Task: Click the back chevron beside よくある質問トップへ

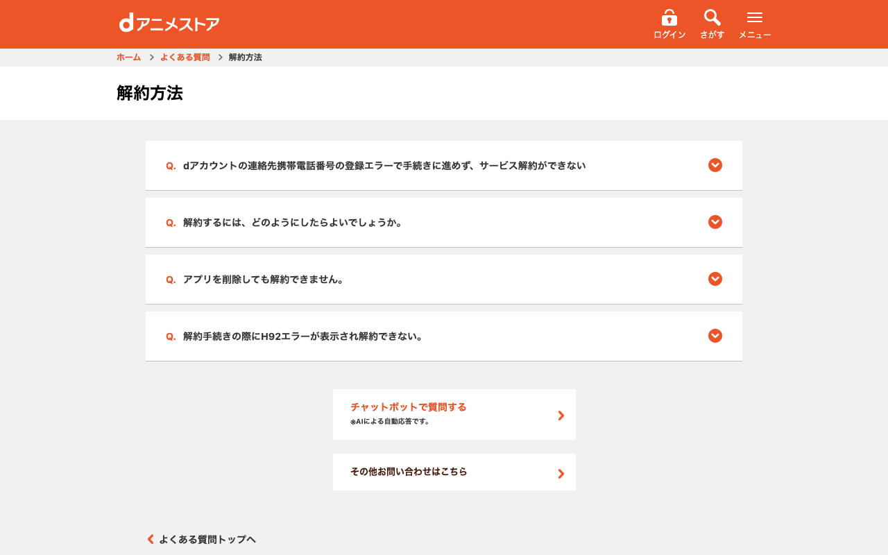Action: coord(151,539)
